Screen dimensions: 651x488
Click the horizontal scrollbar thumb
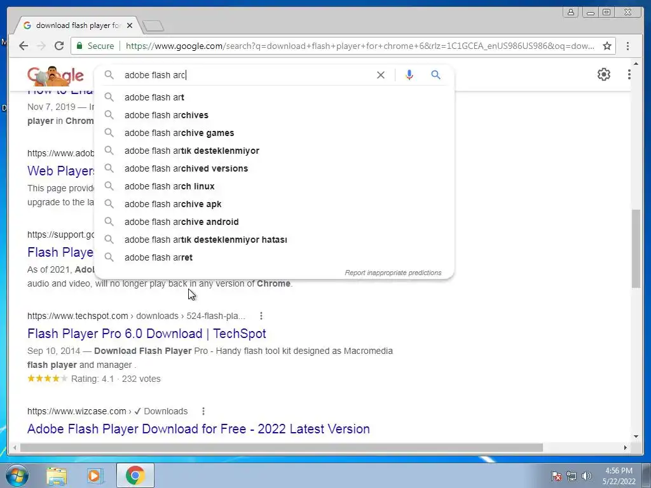[x=282, y=448]
